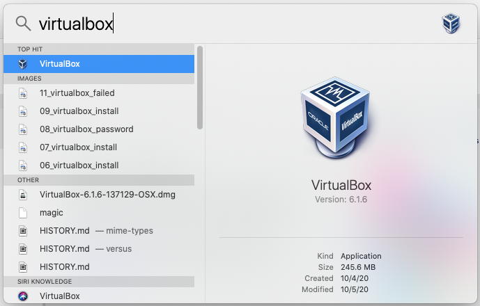Click the Siri Knowledge VirtualBox icon
The width and height of the screenshot is (480, 306).
click(x=23, y=296)
